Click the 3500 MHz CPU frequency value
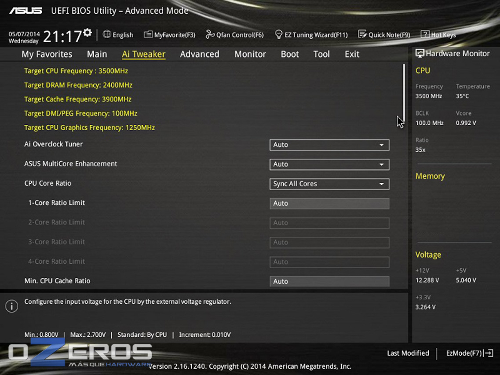This screenshot has width=500, height=375. 429,96
